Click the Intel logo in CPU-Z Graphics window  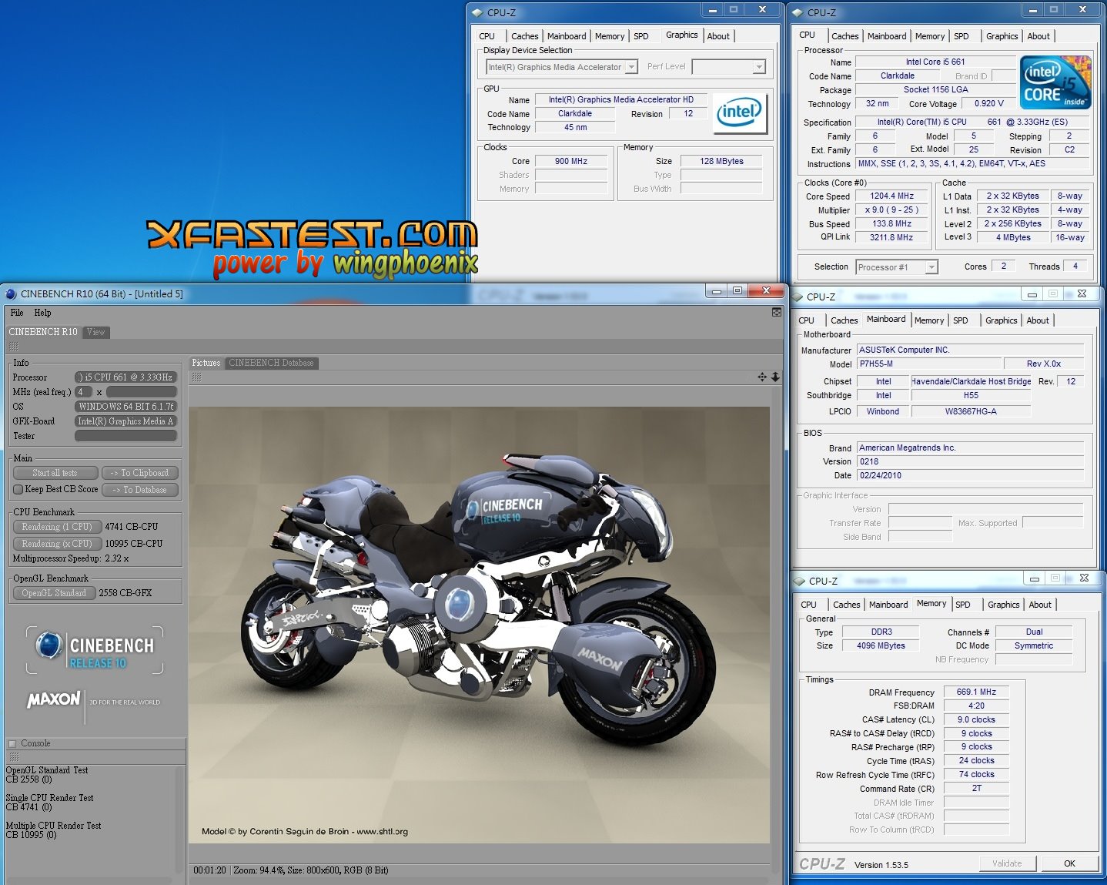point(741,113)
